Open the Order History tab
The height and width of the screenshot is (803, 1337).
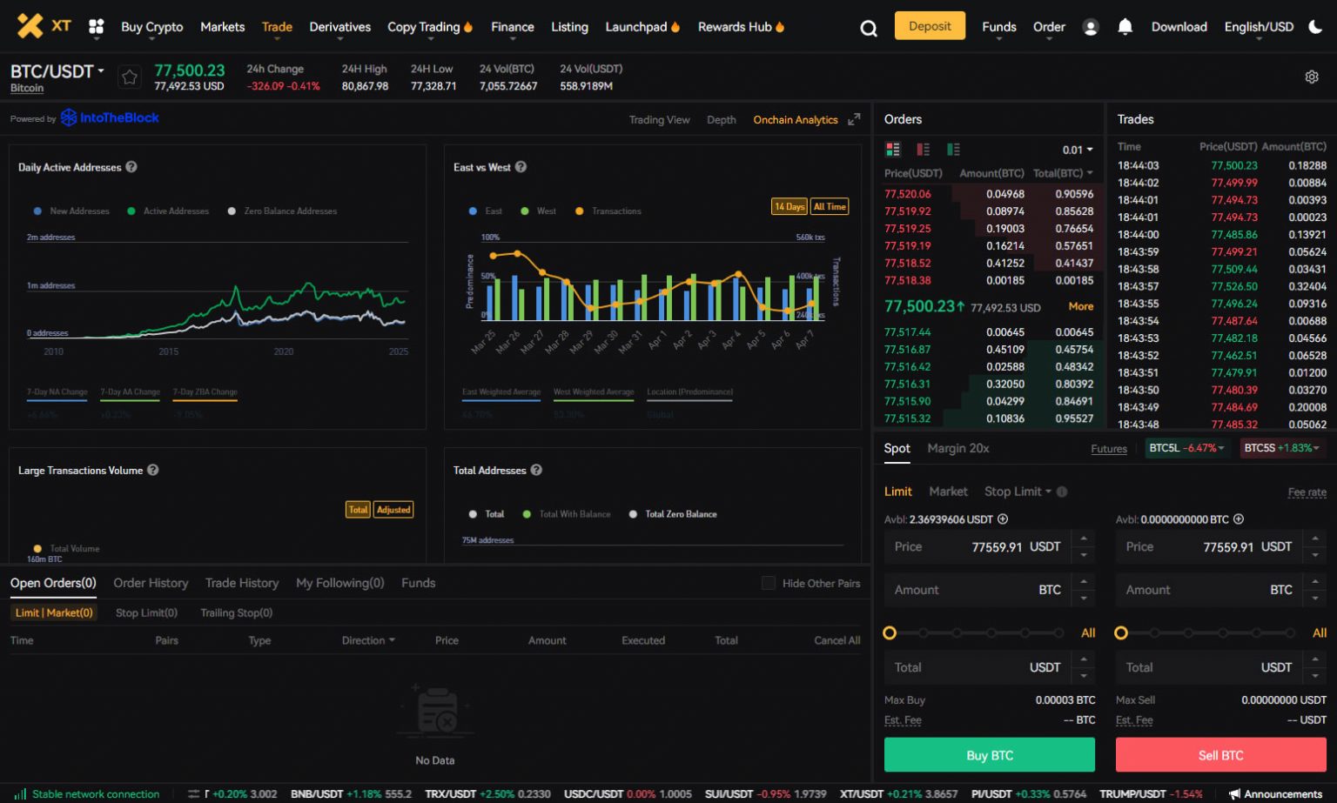[151, 583]
